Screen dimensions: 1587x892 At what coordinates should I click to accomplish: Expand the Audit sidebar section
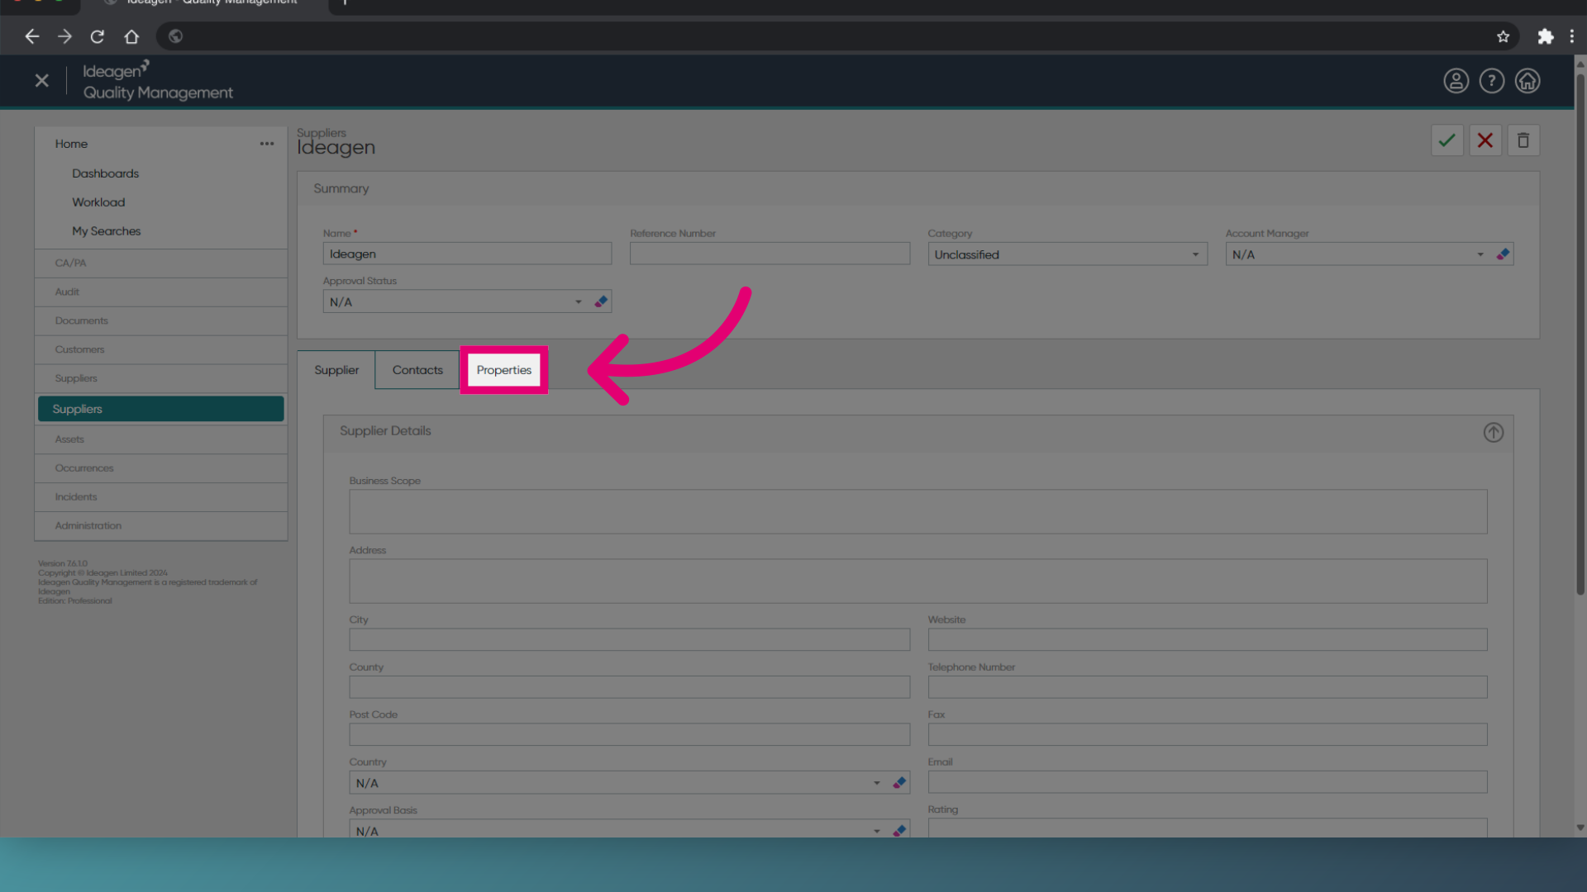point(161,292)
